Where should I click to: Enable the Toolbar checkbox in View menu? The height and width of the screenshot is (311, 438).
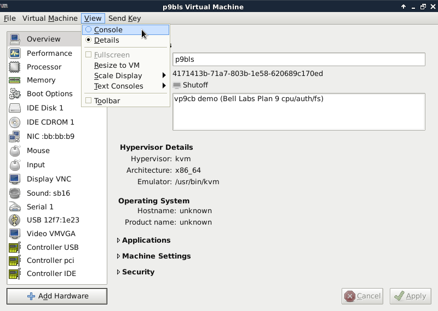tap(89, 101)
